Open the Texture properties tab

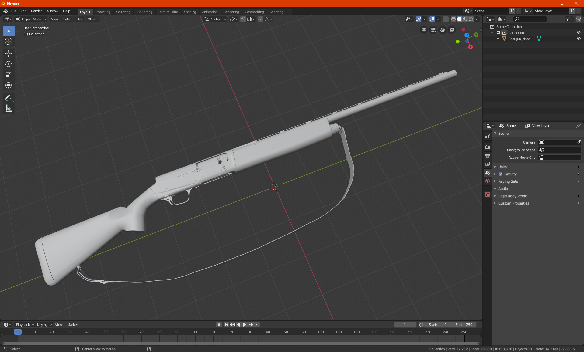[488, 195]
